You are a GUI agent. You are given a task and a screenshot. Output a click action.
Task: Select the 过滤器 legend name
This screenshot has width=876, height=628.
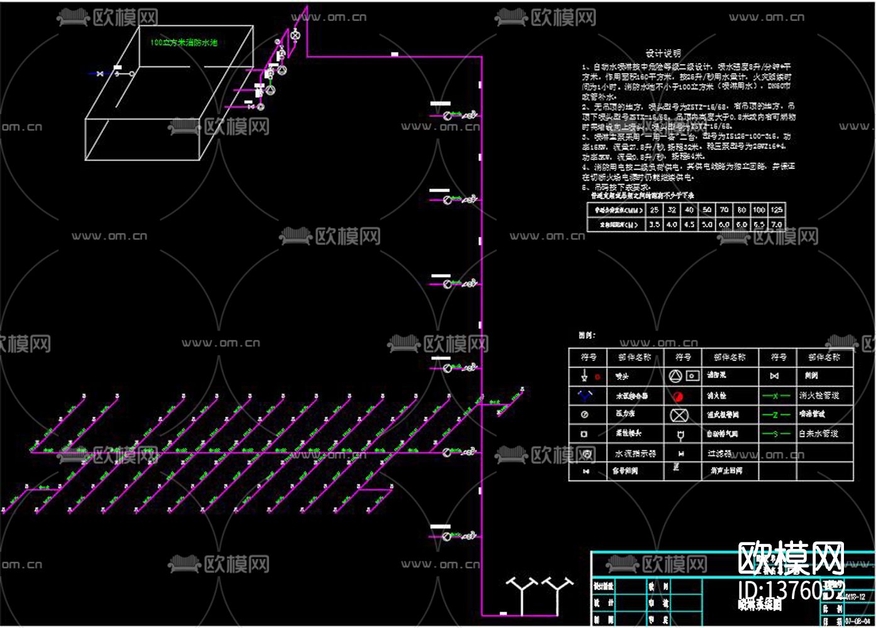[x=720, y=453]
